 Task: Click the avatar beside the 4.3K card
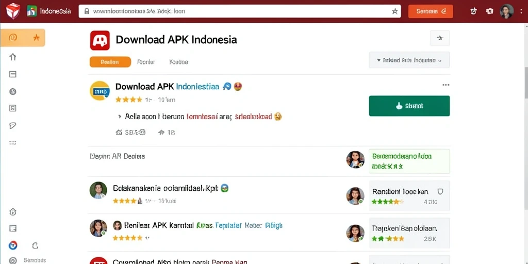point(355,196)
